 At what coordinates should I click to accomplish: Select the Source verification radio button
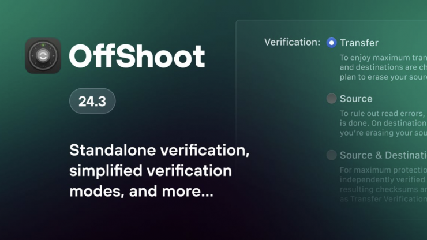tap(331, 99)
